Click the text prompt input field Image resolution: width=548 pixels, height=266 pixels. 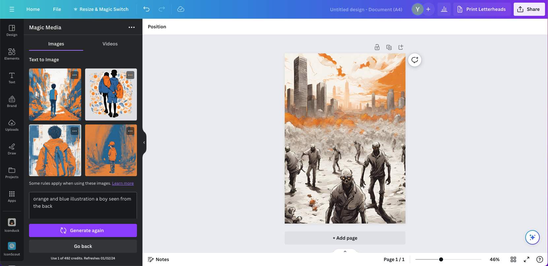tap(83, 205)
